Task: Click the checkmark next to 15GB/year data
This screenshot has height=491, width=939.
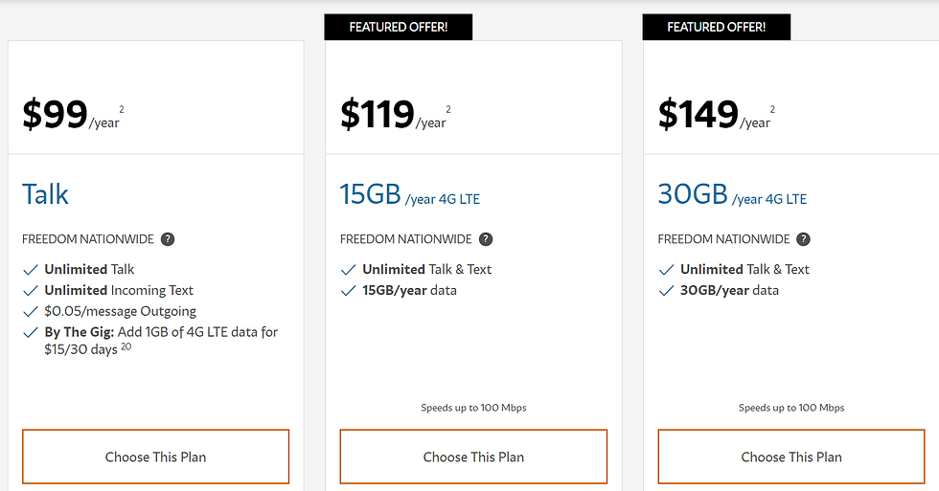Action: [349, 291]
